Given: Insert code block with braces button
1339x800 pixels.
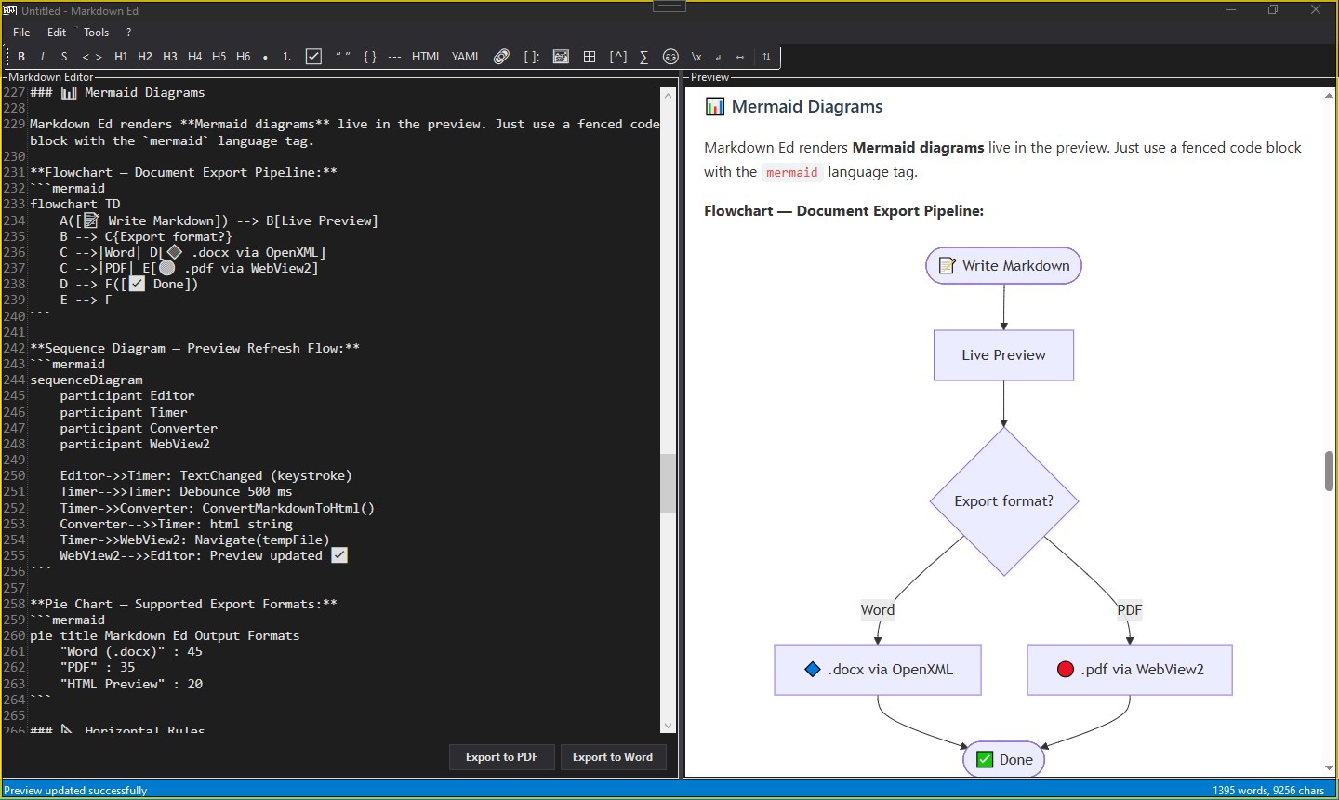Looking at the screenshot, I should (x=370, y=57).
